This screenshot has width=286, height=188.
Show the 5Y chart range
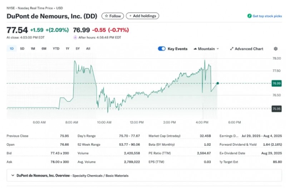click(78, 49)
